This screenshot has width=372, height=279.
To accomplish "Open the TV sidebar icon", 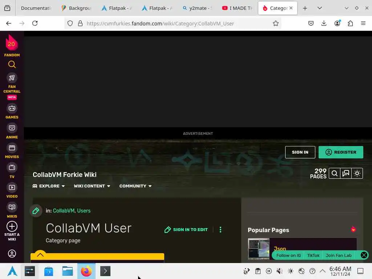I will 12,168.
